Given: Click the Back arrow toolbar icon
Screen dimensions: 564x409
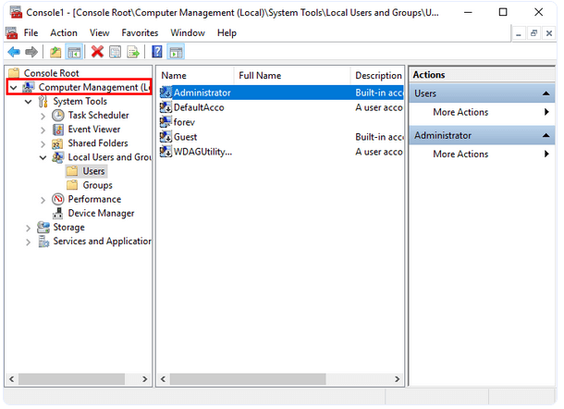Looking at the screenshot, I should pyautogui.click(x=13, y=52).
